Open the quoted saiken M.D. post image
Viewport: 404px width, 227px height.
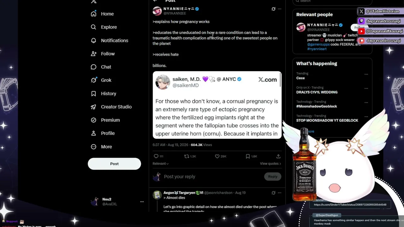[x=217, y=105]
